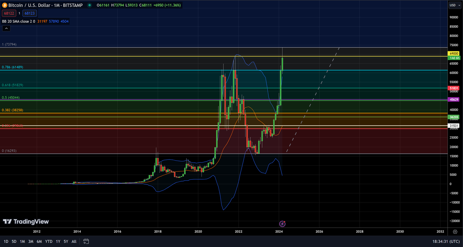Collapse the indicator legend with the arrow button
Screen dimensions: 463x247
point(6,28)
